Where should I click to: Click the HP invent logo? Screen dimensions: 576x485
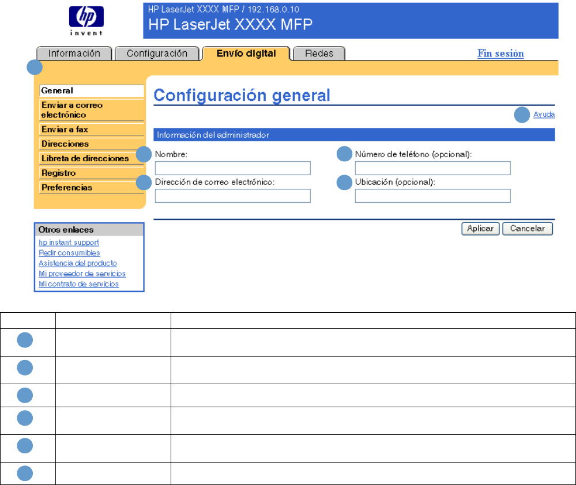pyautogui.click(x=86, y=21)
